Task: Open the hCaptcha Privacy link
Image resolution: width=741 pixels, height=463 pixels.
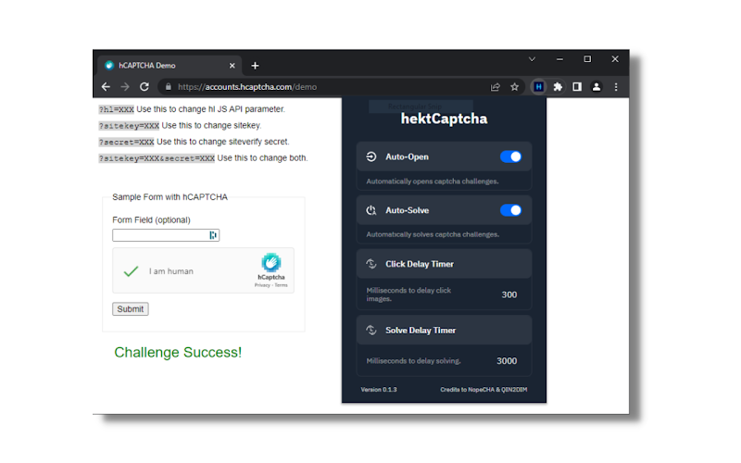Action: [x=262, y=285]
